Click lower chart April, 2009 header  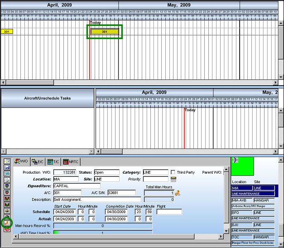[x=154, y=92]
